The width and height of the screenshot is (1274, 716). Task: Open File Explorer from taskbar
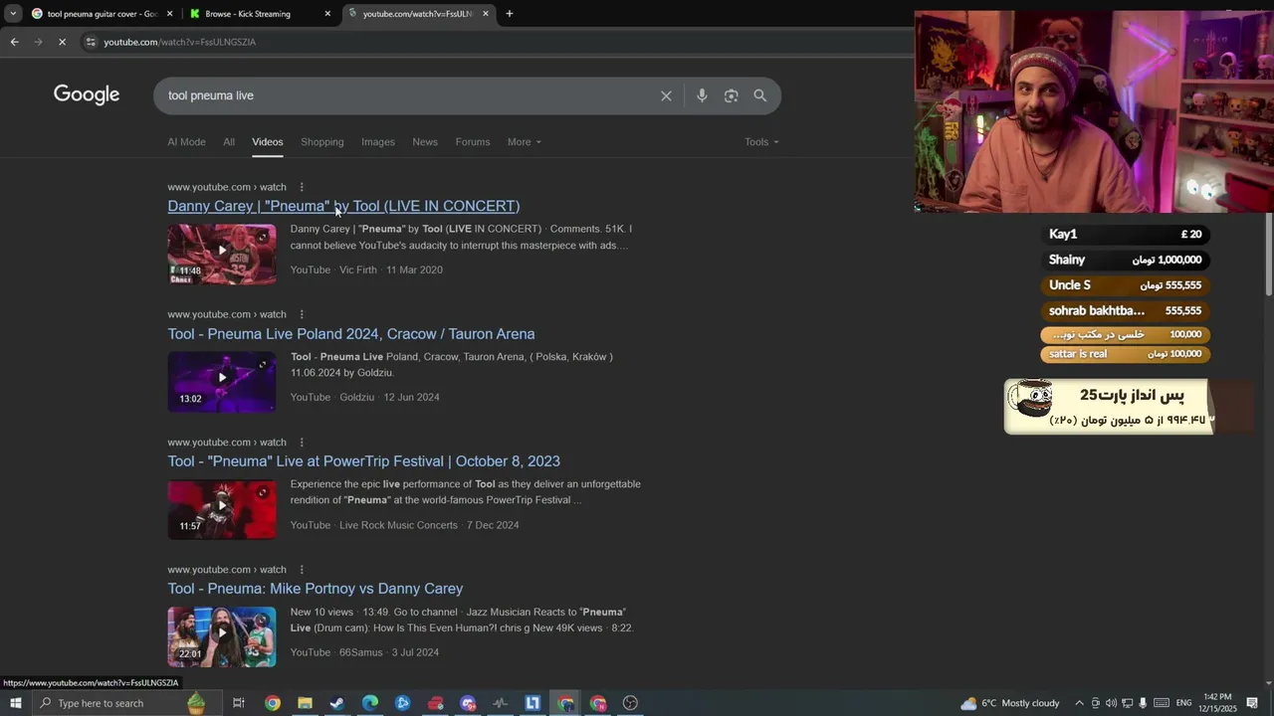tap(305, 703)
